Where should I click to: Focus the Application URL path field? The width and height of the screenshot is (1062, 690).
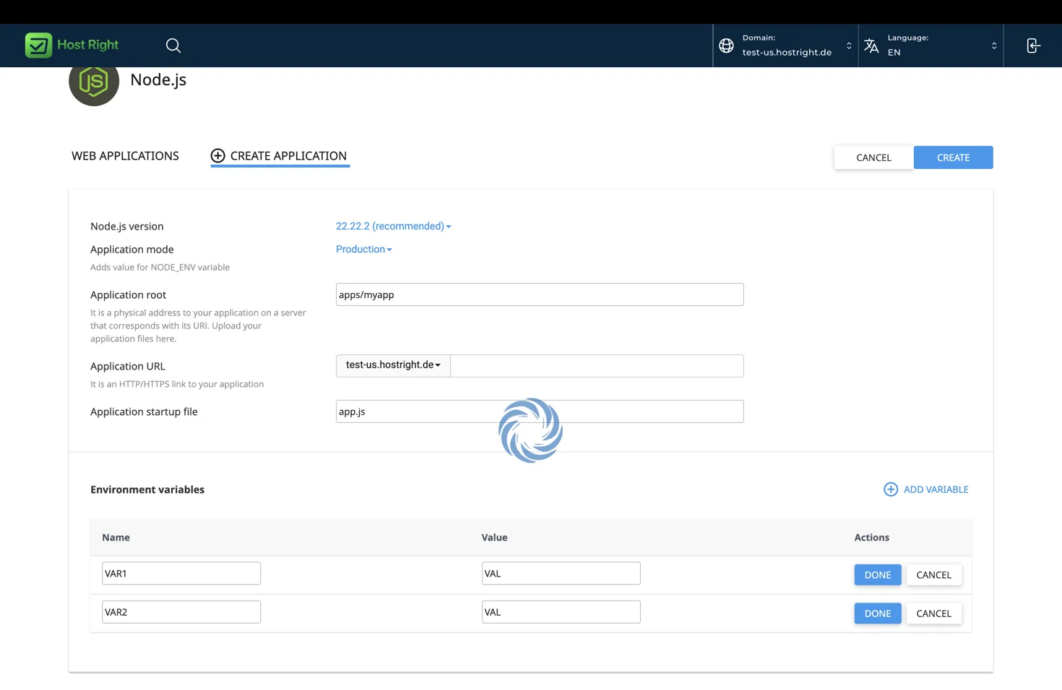597,365
